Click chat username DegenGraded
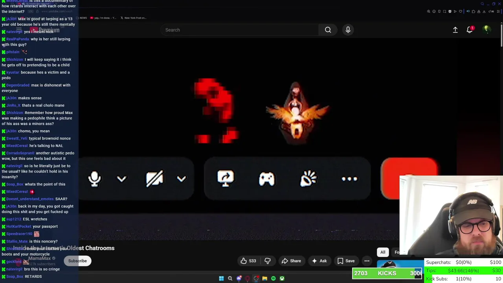Viewport: 503px width, 283px height. (18, 85)
